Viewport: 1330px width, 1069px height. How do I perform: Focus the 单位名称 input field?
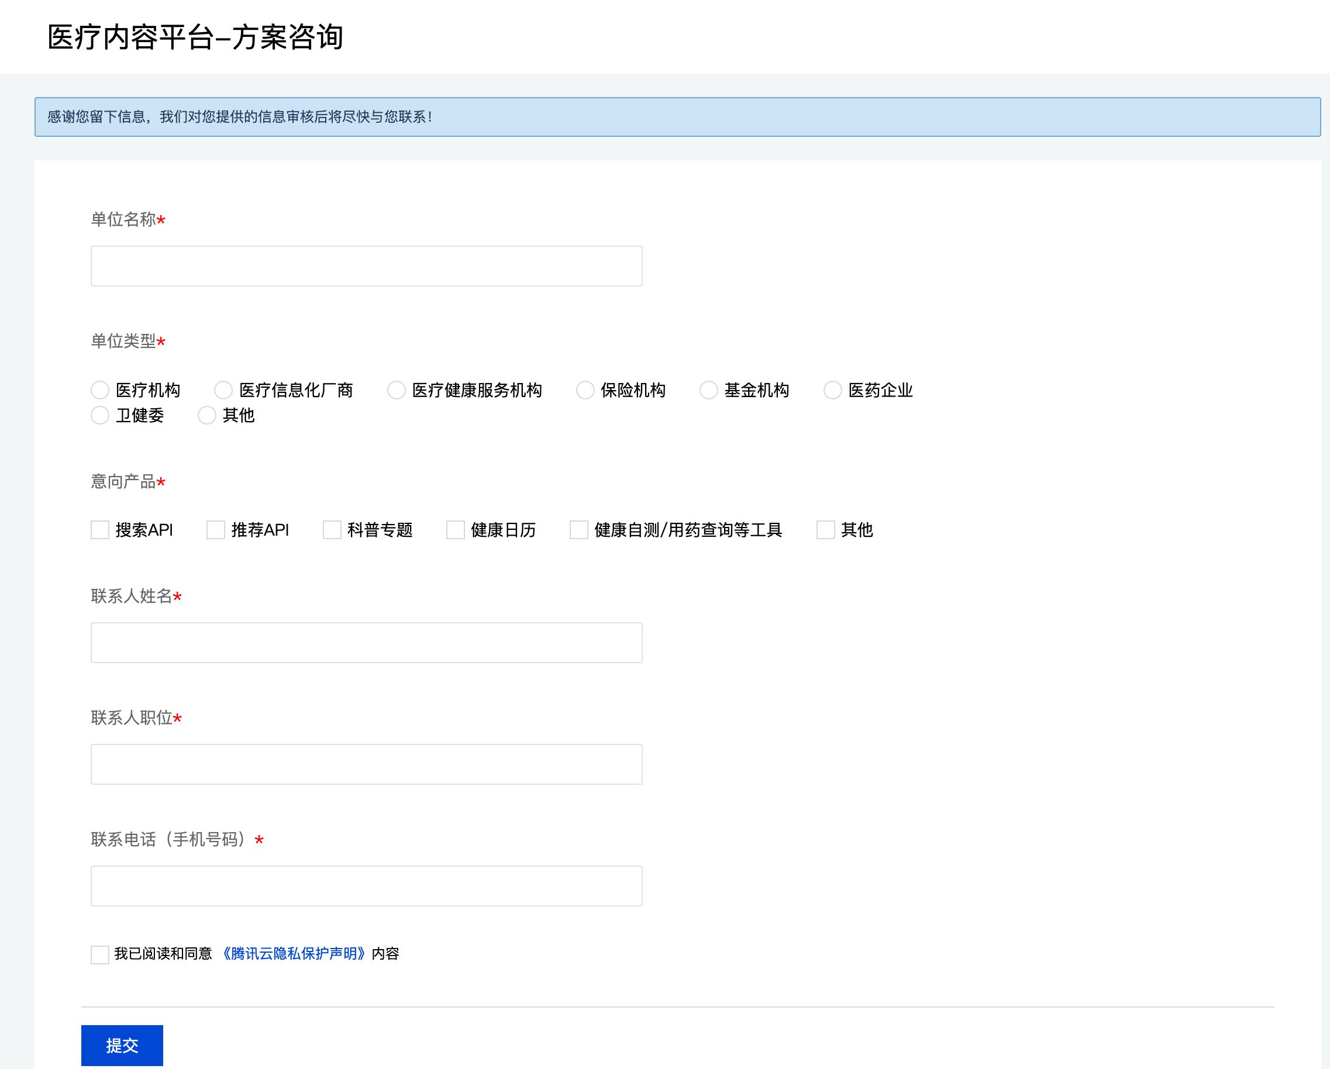(x=367, y=266)
